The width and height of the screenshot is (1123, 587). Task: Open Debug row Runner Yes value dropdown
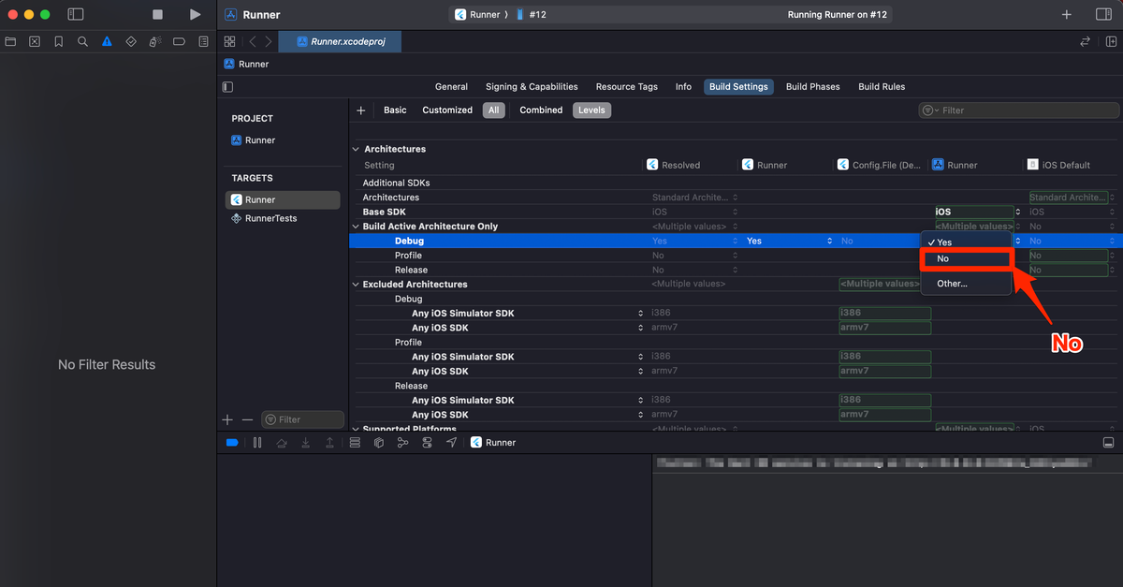[x=789, y=242]
